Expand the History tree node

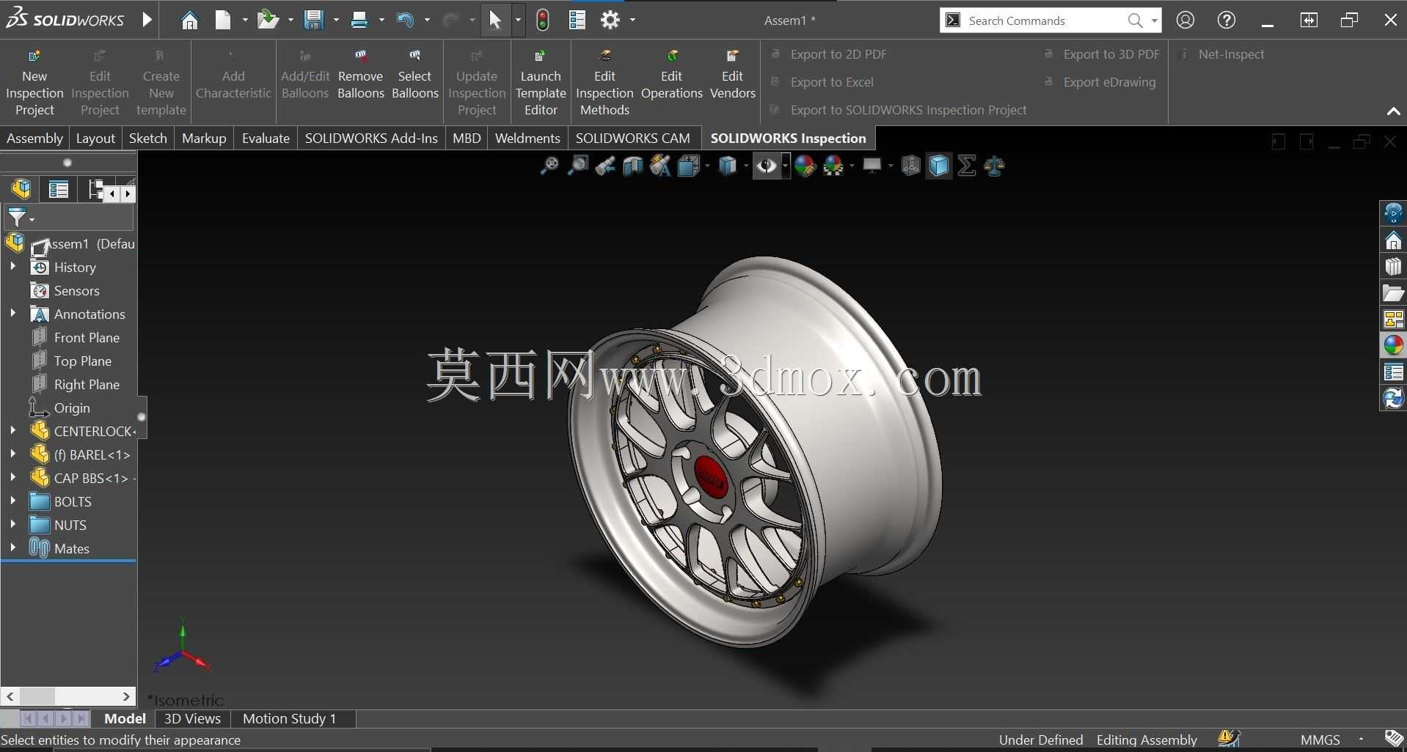[x=12, y=267]
